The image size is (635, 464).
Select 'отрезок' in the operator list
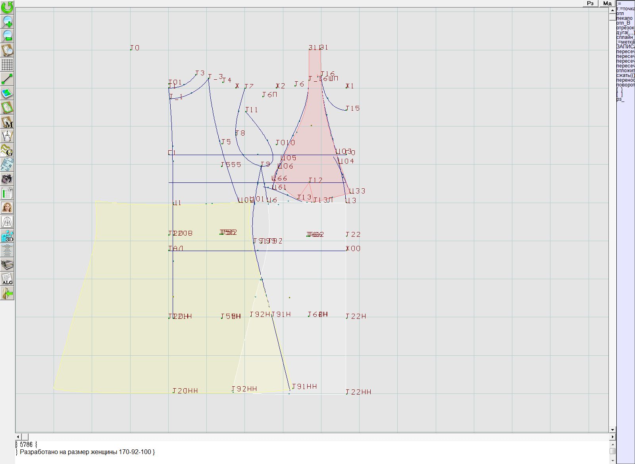pyautogui.click(x=625, y=28)
